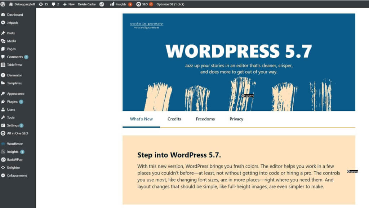Switch to the Freedoms tab
Screen dimensions: 369x208
click(x=205, y=119)
